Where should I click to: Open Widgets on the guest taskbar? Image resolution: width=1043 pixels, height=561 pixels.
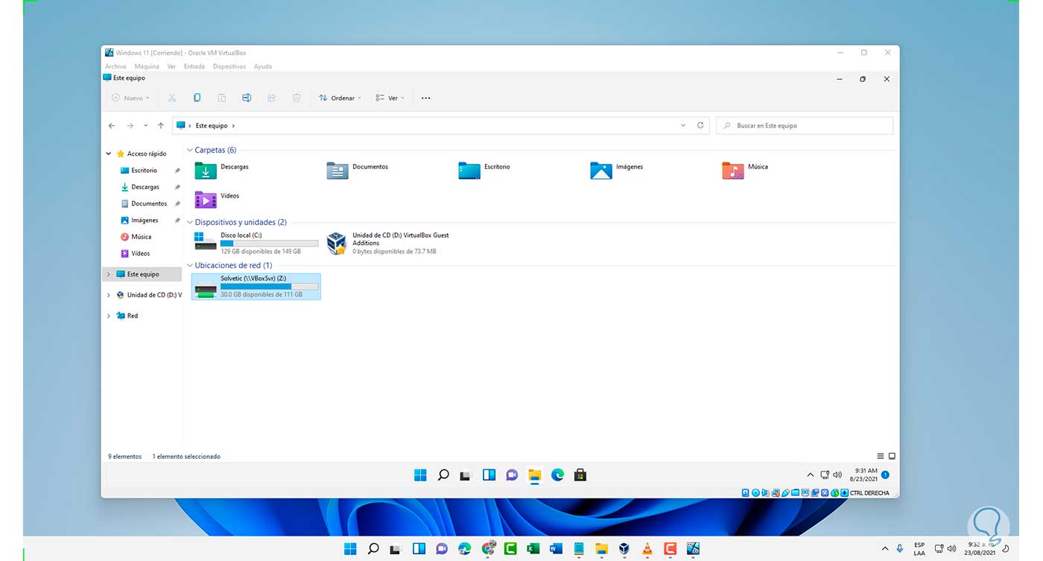[x=489, y=475]
